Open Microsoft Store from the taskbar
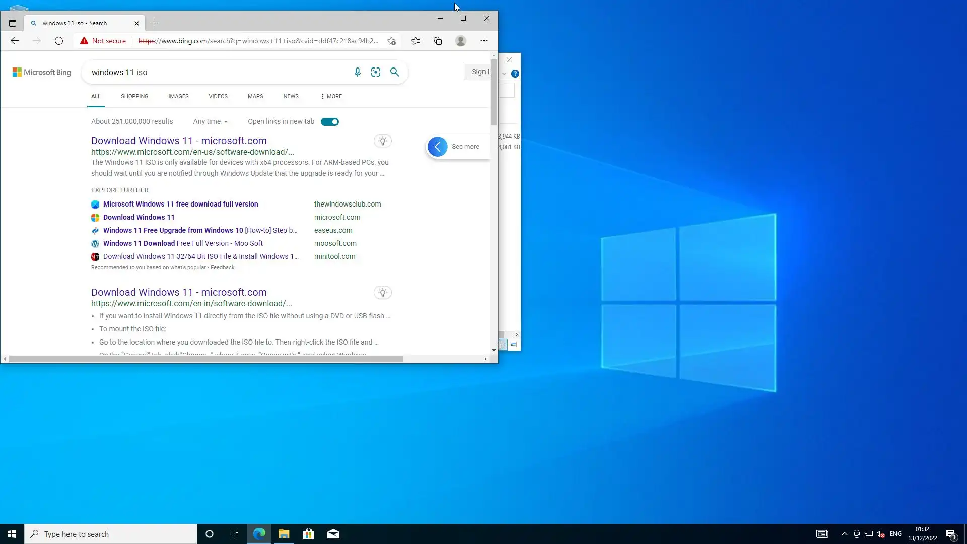The height and width of the screenshot is (544, 967). click(308, 534)
